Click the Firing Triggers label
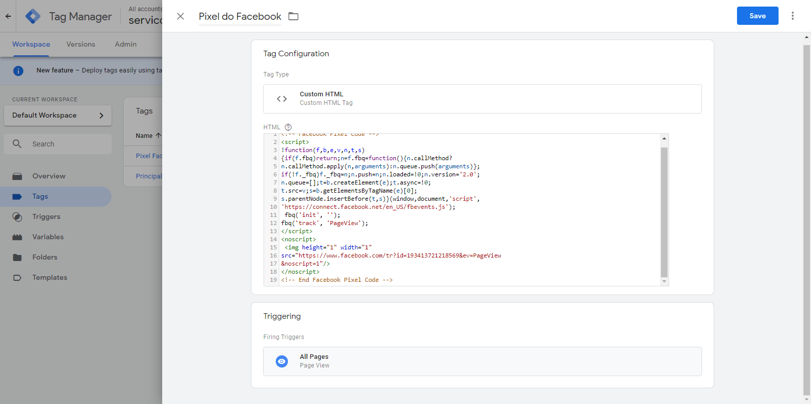 click(x=284, y=337)
